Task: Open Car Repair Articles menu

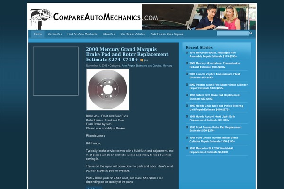Action: click(133, 34)
